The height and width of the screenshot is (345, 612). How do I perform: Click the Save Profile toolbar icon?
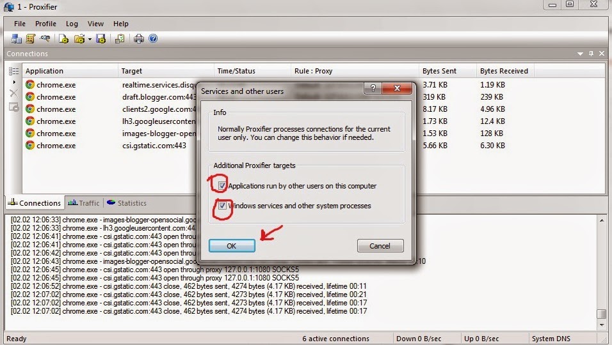(x=101, y=38)
